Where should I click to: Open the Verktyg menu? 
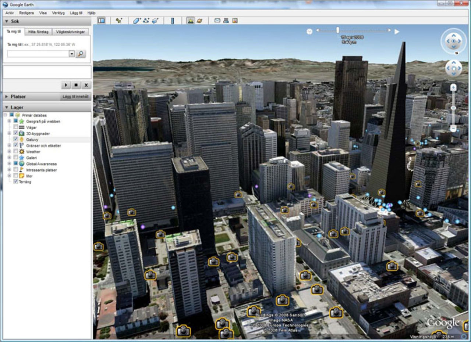(x=58, y=12)
